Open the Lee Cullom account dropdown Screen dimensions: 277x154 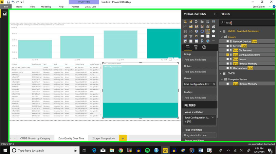[x=270, y=7]
